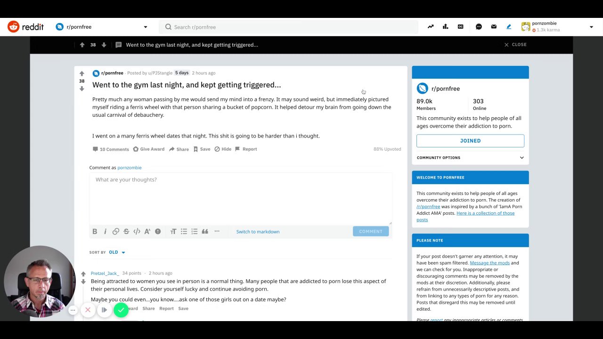Click the webcam preview thumbnail

click(x=40, y=282)
